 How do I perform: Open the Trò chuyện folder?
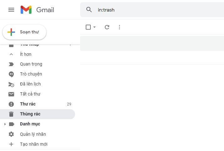click(x=31, y=74)
